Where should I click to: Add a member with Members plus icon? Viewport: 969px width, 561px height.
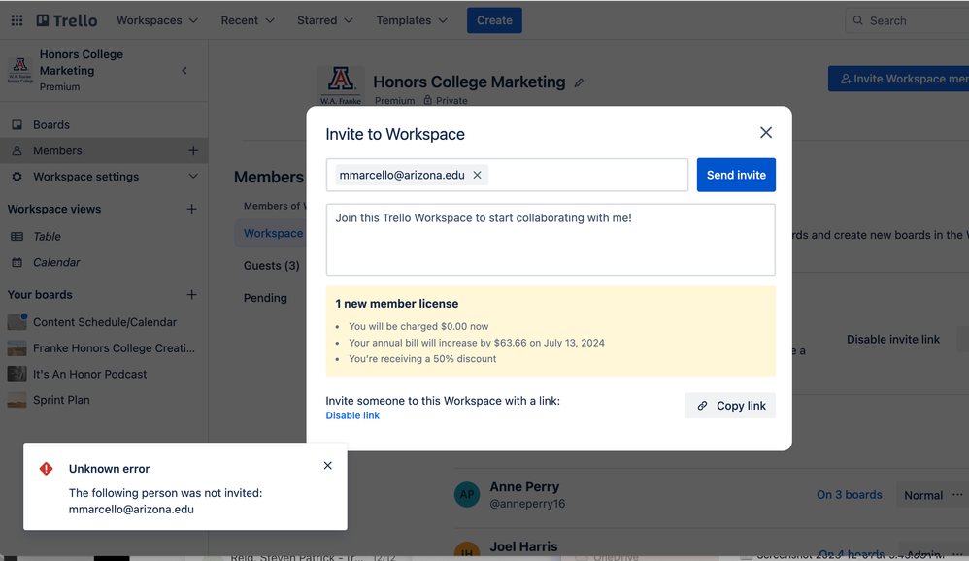click(193, 150)
